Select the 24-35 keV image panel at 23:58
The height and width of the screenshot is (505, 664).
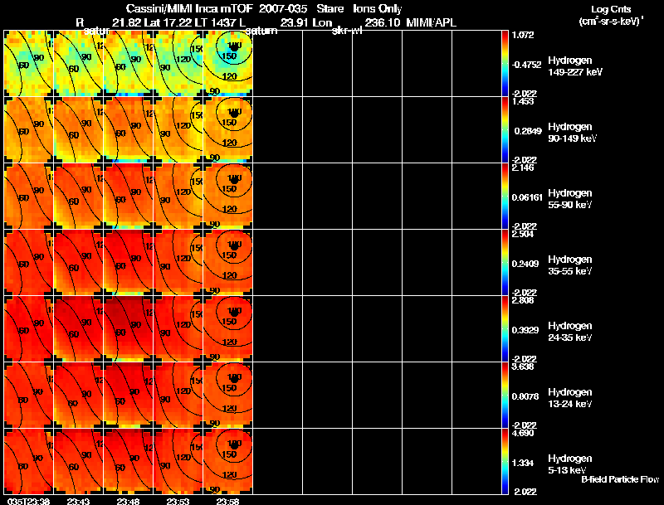[227, 328]
